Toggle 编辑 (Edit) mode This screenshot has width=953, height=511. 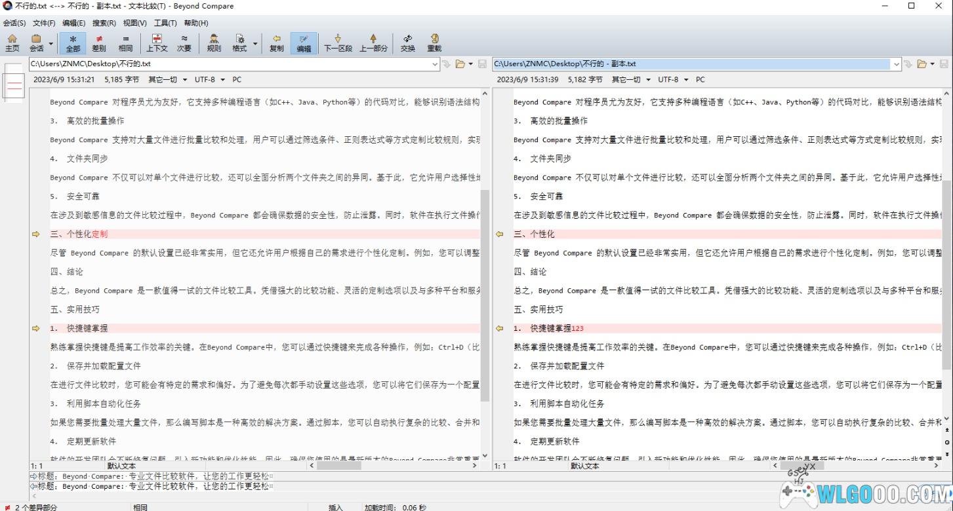point(304,43)
